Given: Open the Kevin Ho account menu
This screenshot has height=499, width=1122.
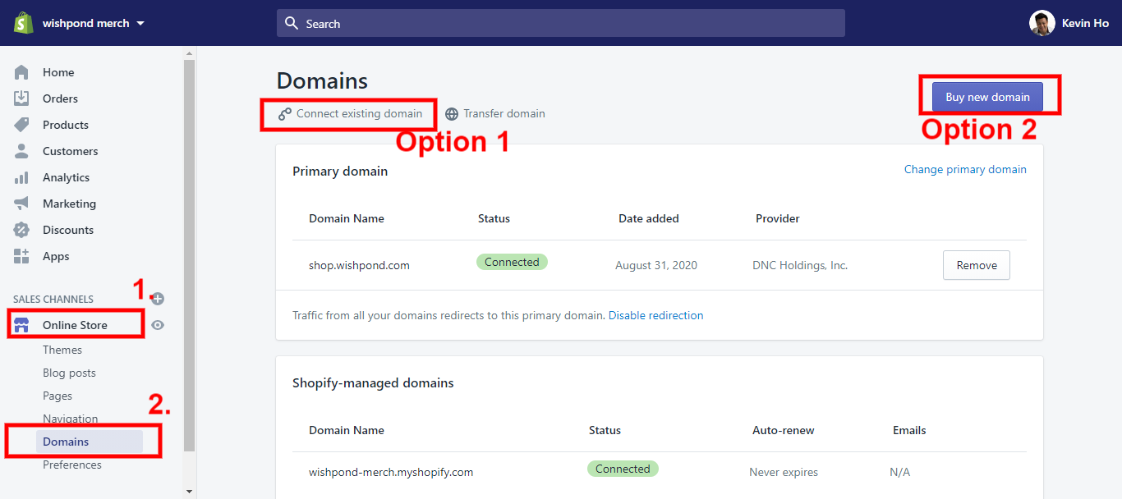Looking at the screenshot, I should [x=1069, y=23].
